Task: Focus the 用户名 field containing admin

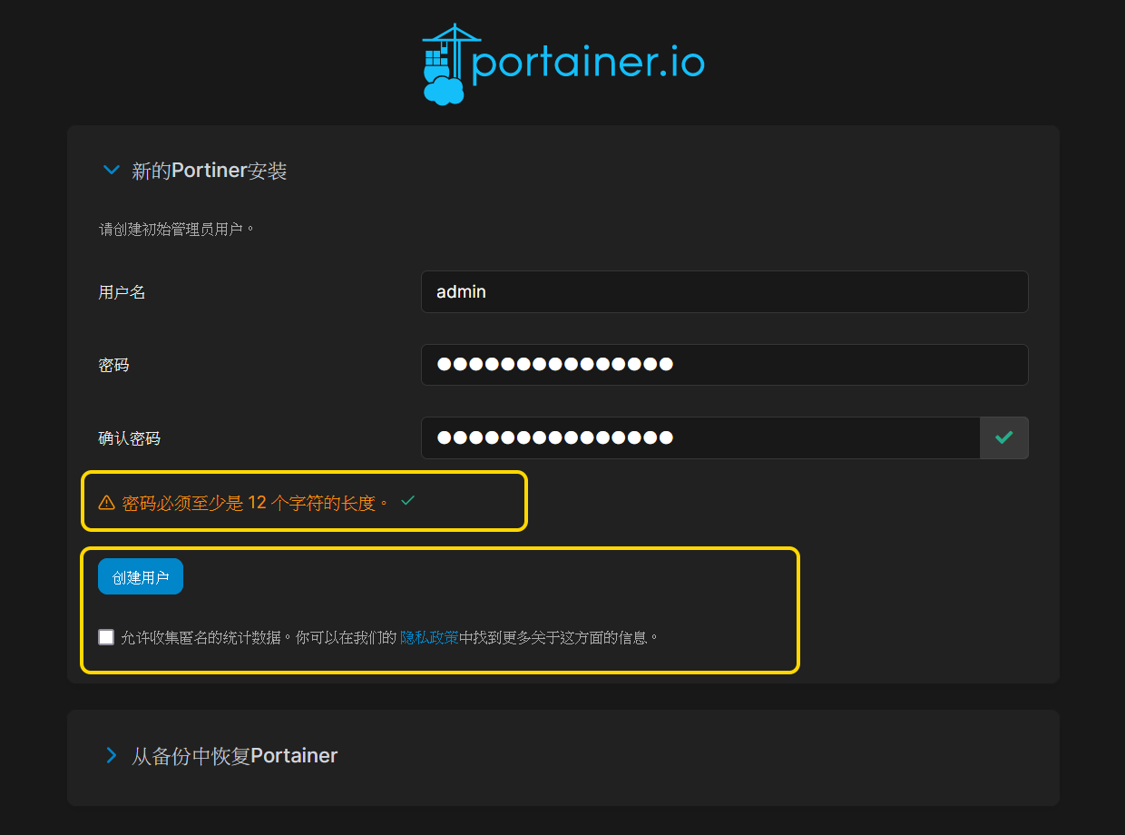Action: point(724,292)
